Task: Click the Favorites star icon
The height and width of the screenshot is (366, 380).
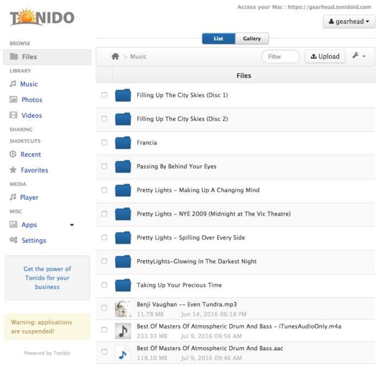Action: pyautogui.click(x=14, y=171)
